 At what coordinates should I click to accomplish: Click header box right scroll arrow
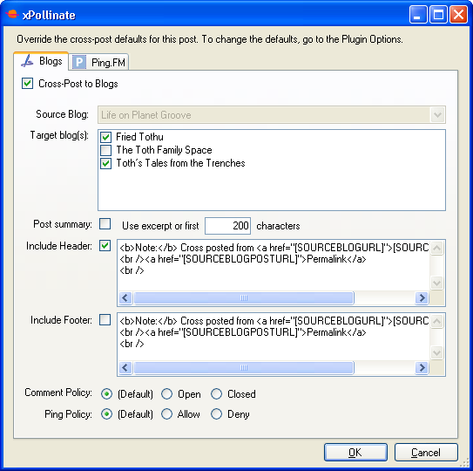[x=422, y=298]
